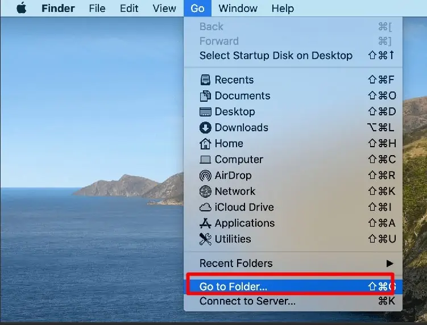Select the Documents label in Go menu
This screenshot has height=325, width=427.
point(242,96)
